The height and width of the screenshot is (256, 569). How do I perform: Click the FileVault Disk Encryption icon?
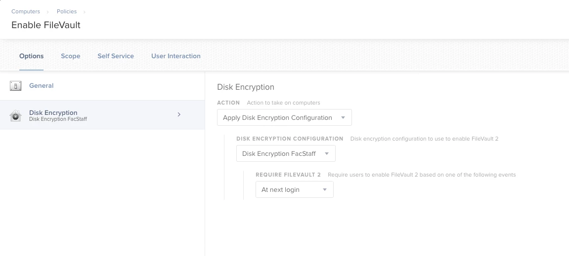pos(15,116)
